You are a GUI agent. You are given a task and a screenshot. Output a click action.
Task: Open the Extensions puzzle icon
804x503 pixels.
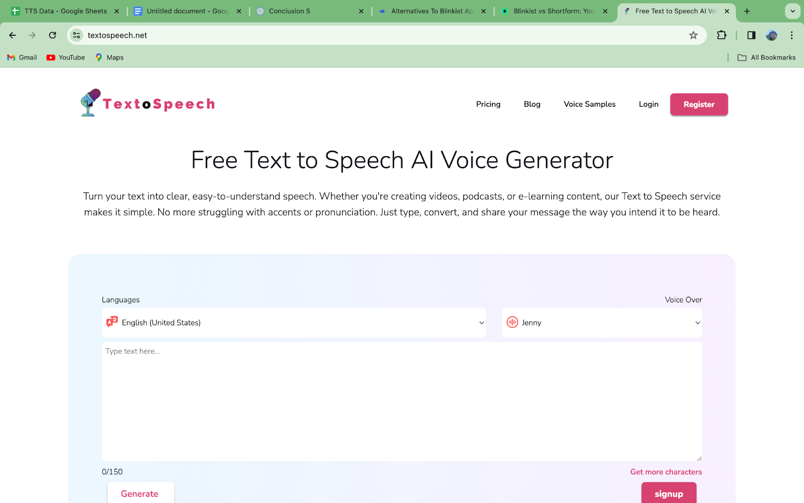tap(722, 35)
